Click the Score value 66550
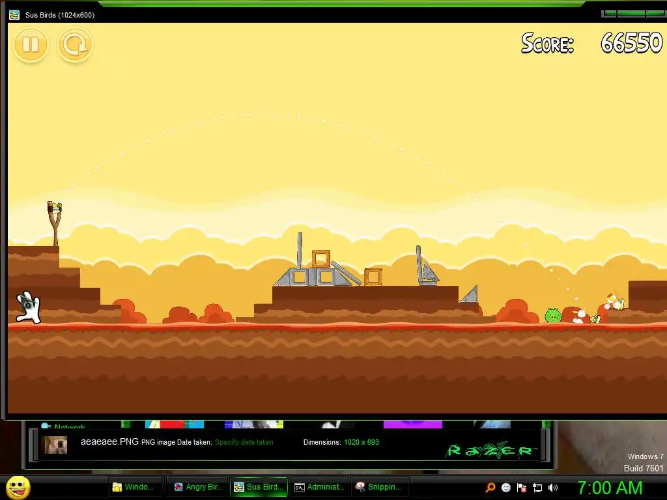 pyautogui.click(x=632, y=43)
